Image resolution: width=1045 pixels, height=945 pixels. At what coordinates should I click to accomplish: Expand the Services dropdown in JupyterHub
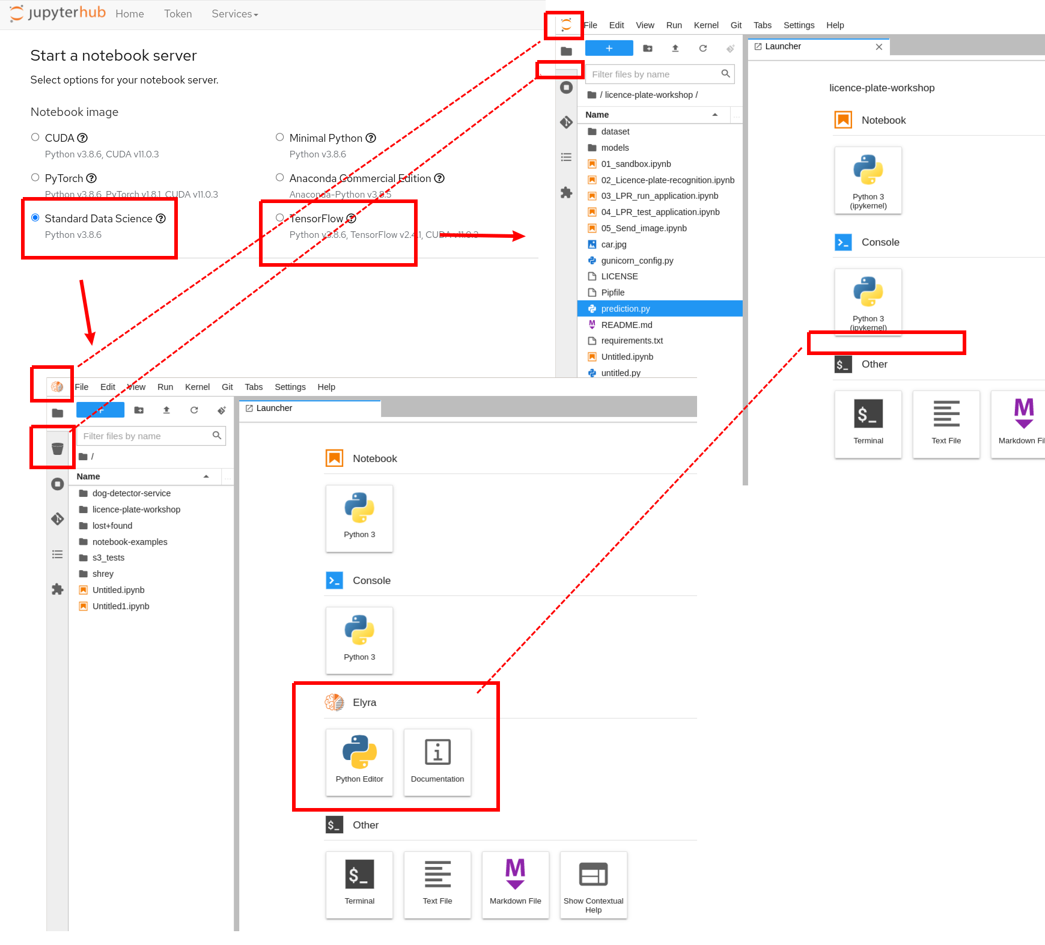pyautogui.click(x=234, y=14)
